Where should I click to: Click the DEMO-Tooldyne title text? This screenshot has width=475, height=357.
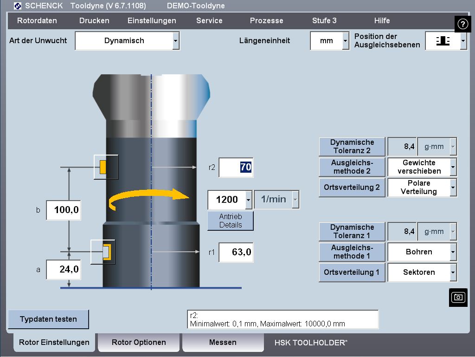click(196, 6)
